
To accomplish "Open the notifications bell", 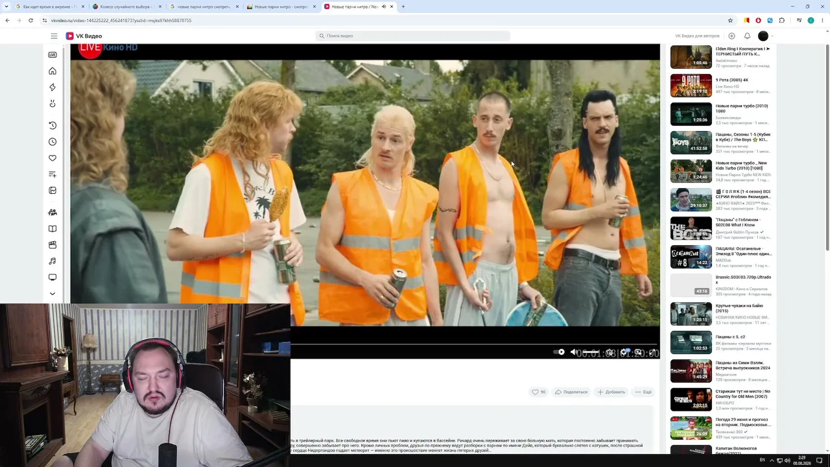I will (x=747, y=36).
